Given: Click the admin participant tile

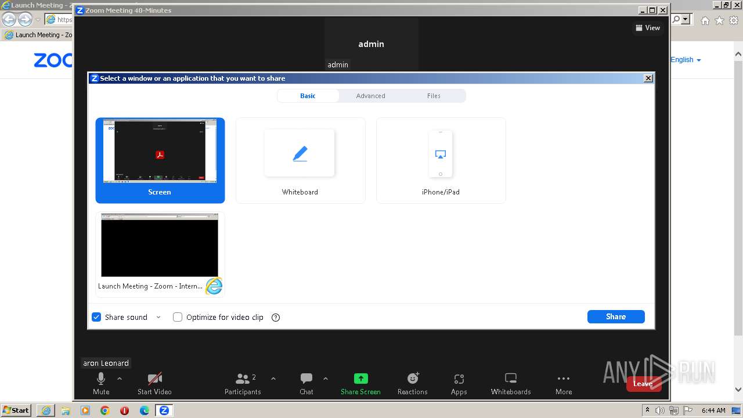Looking at the screenshot, I should click(371, 44).
